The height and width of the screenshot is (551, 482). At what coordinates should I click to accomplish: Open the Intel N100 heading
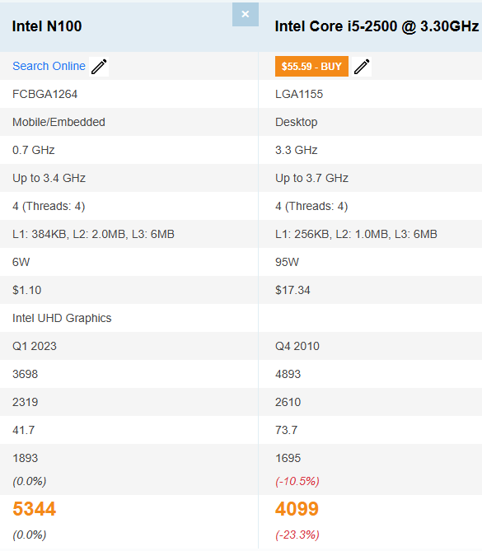click(x=47, y=26)
